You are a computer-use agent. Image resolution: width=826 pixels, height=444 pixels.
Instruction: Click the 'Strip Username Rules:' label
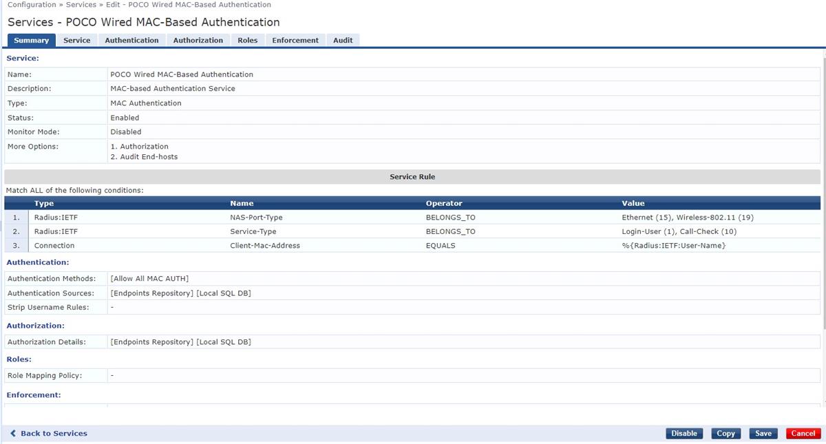[48, 308]
